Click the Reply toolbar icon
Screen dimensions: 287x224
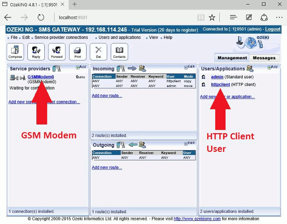coord(36,52)
